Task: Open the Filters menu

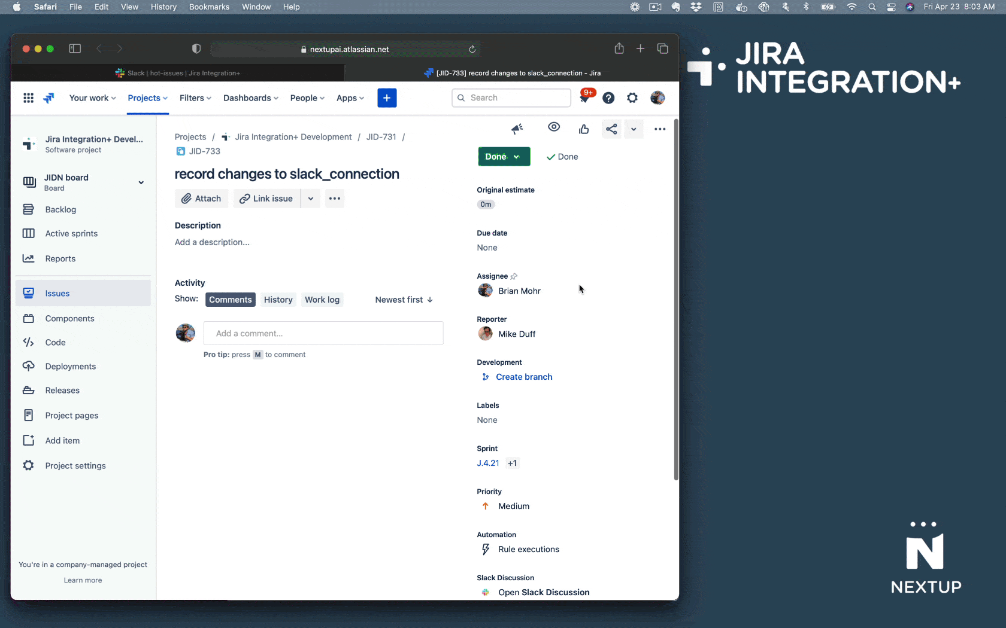Action: pos(196,98)
